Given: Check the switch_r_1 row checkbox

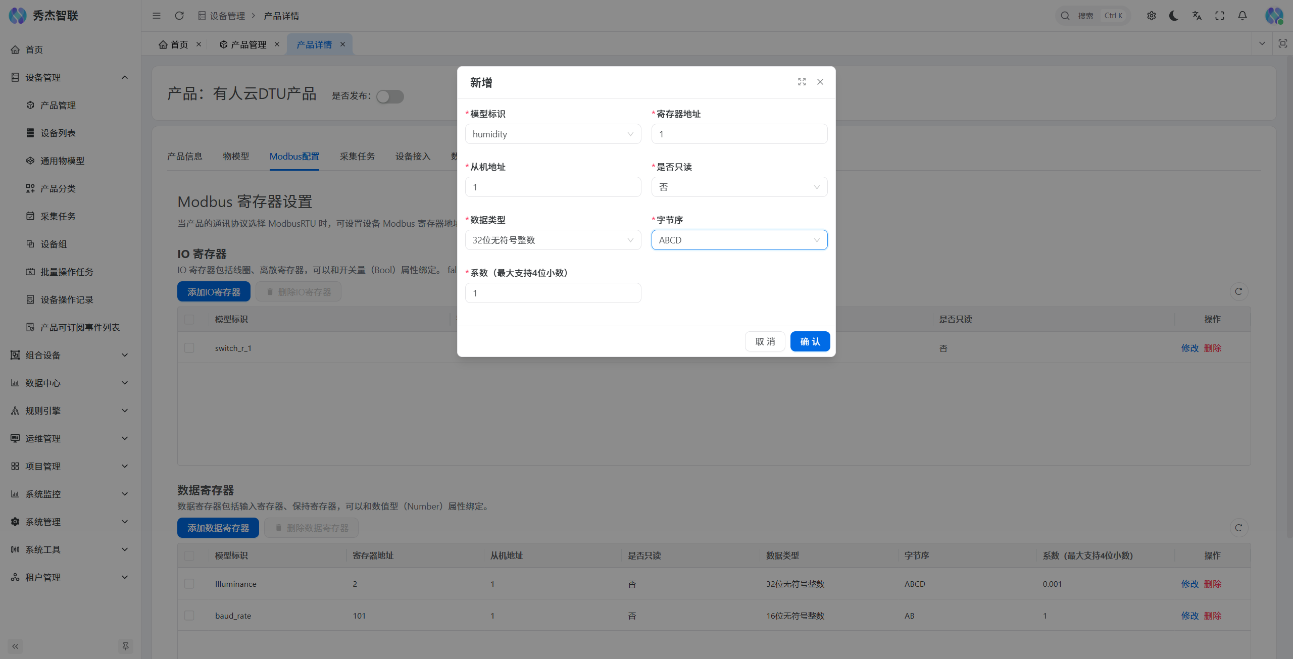Looking at the screenshot, I should click(189, 348).
